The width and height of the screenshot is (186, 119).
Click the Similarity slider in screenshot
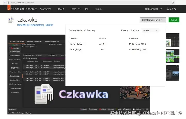tap(52, 58)
